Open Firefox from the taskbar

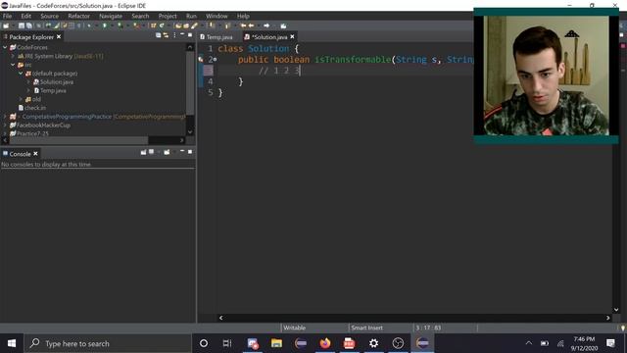click(x=325, y=343)
